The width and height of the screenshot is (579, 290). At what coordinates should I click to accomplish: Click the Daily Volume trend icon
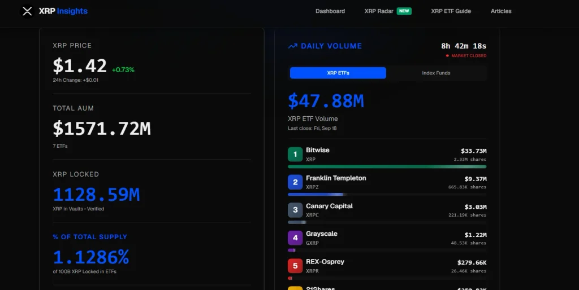293,46
